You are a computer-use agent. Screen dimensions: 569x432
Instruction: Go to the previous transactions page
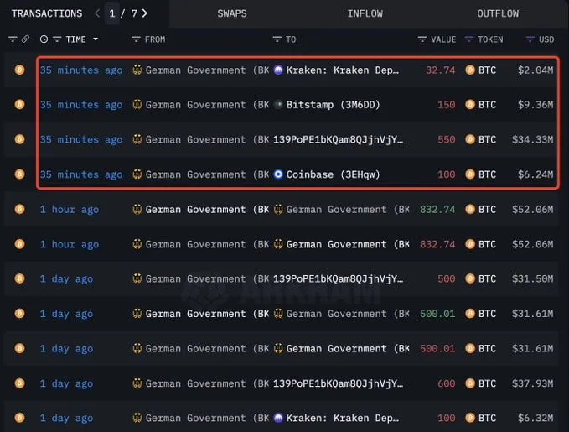click(x=97, y=13)
